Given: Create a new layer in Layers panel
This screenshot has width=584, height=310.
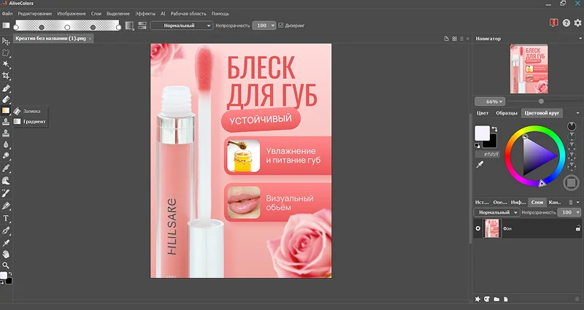Looking at the screenshot, I should (x=506, y=299).
